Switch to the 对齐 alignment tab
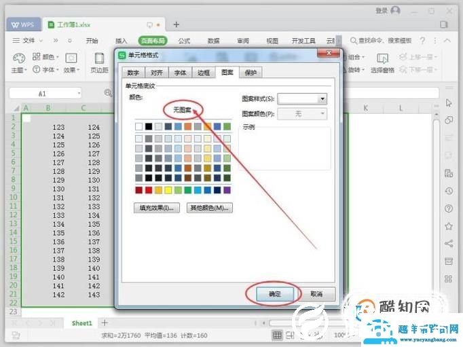The height and width of the screenshot is (347, 463). click(x=157, y=73)
